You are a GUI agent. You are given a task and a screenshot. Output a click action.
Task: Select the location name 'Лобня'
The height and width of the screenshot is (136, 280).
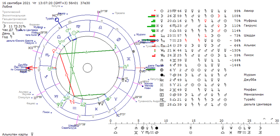click(7, 7)
